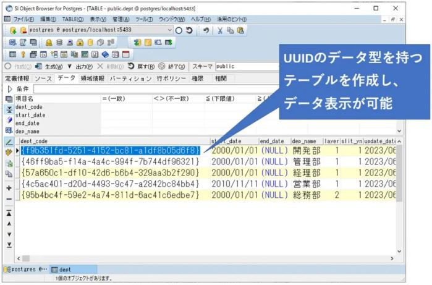Select row with UUID starting 46ff9ba5
Screen dimensions: 432x285
110,161
